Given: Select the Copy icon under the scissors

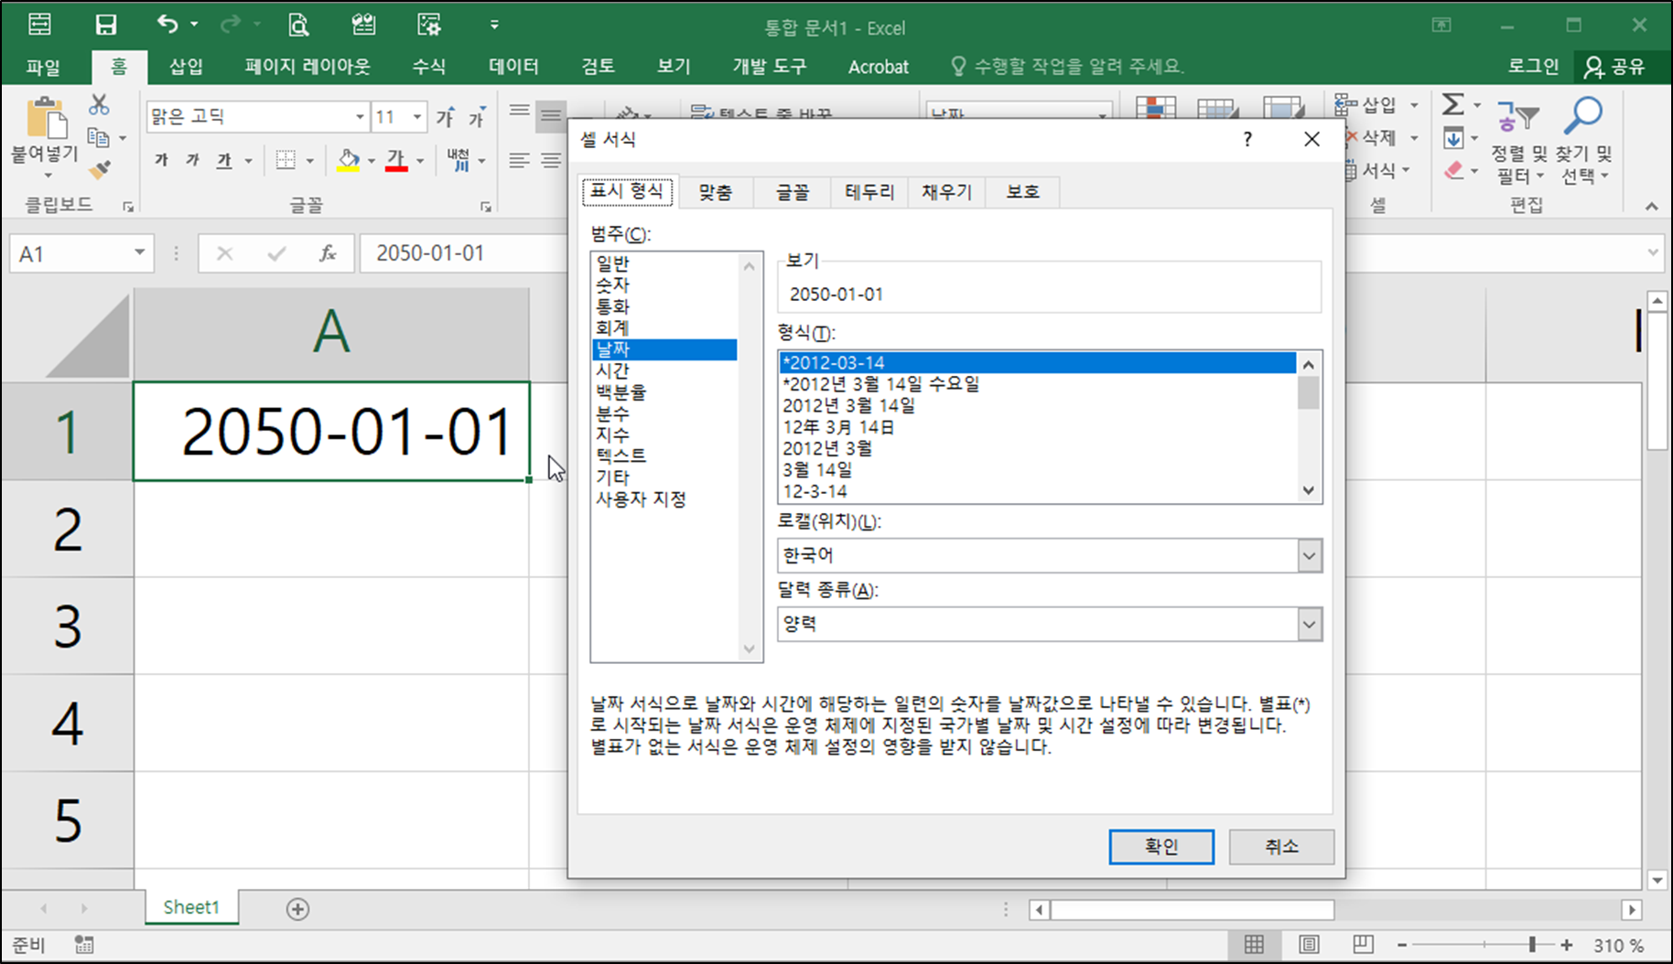Looking at the screenshot, I should point(100,135).
